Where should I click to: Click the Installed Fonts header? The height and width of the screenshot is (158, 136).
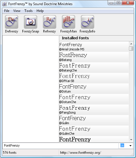click(x=96, y=38)
